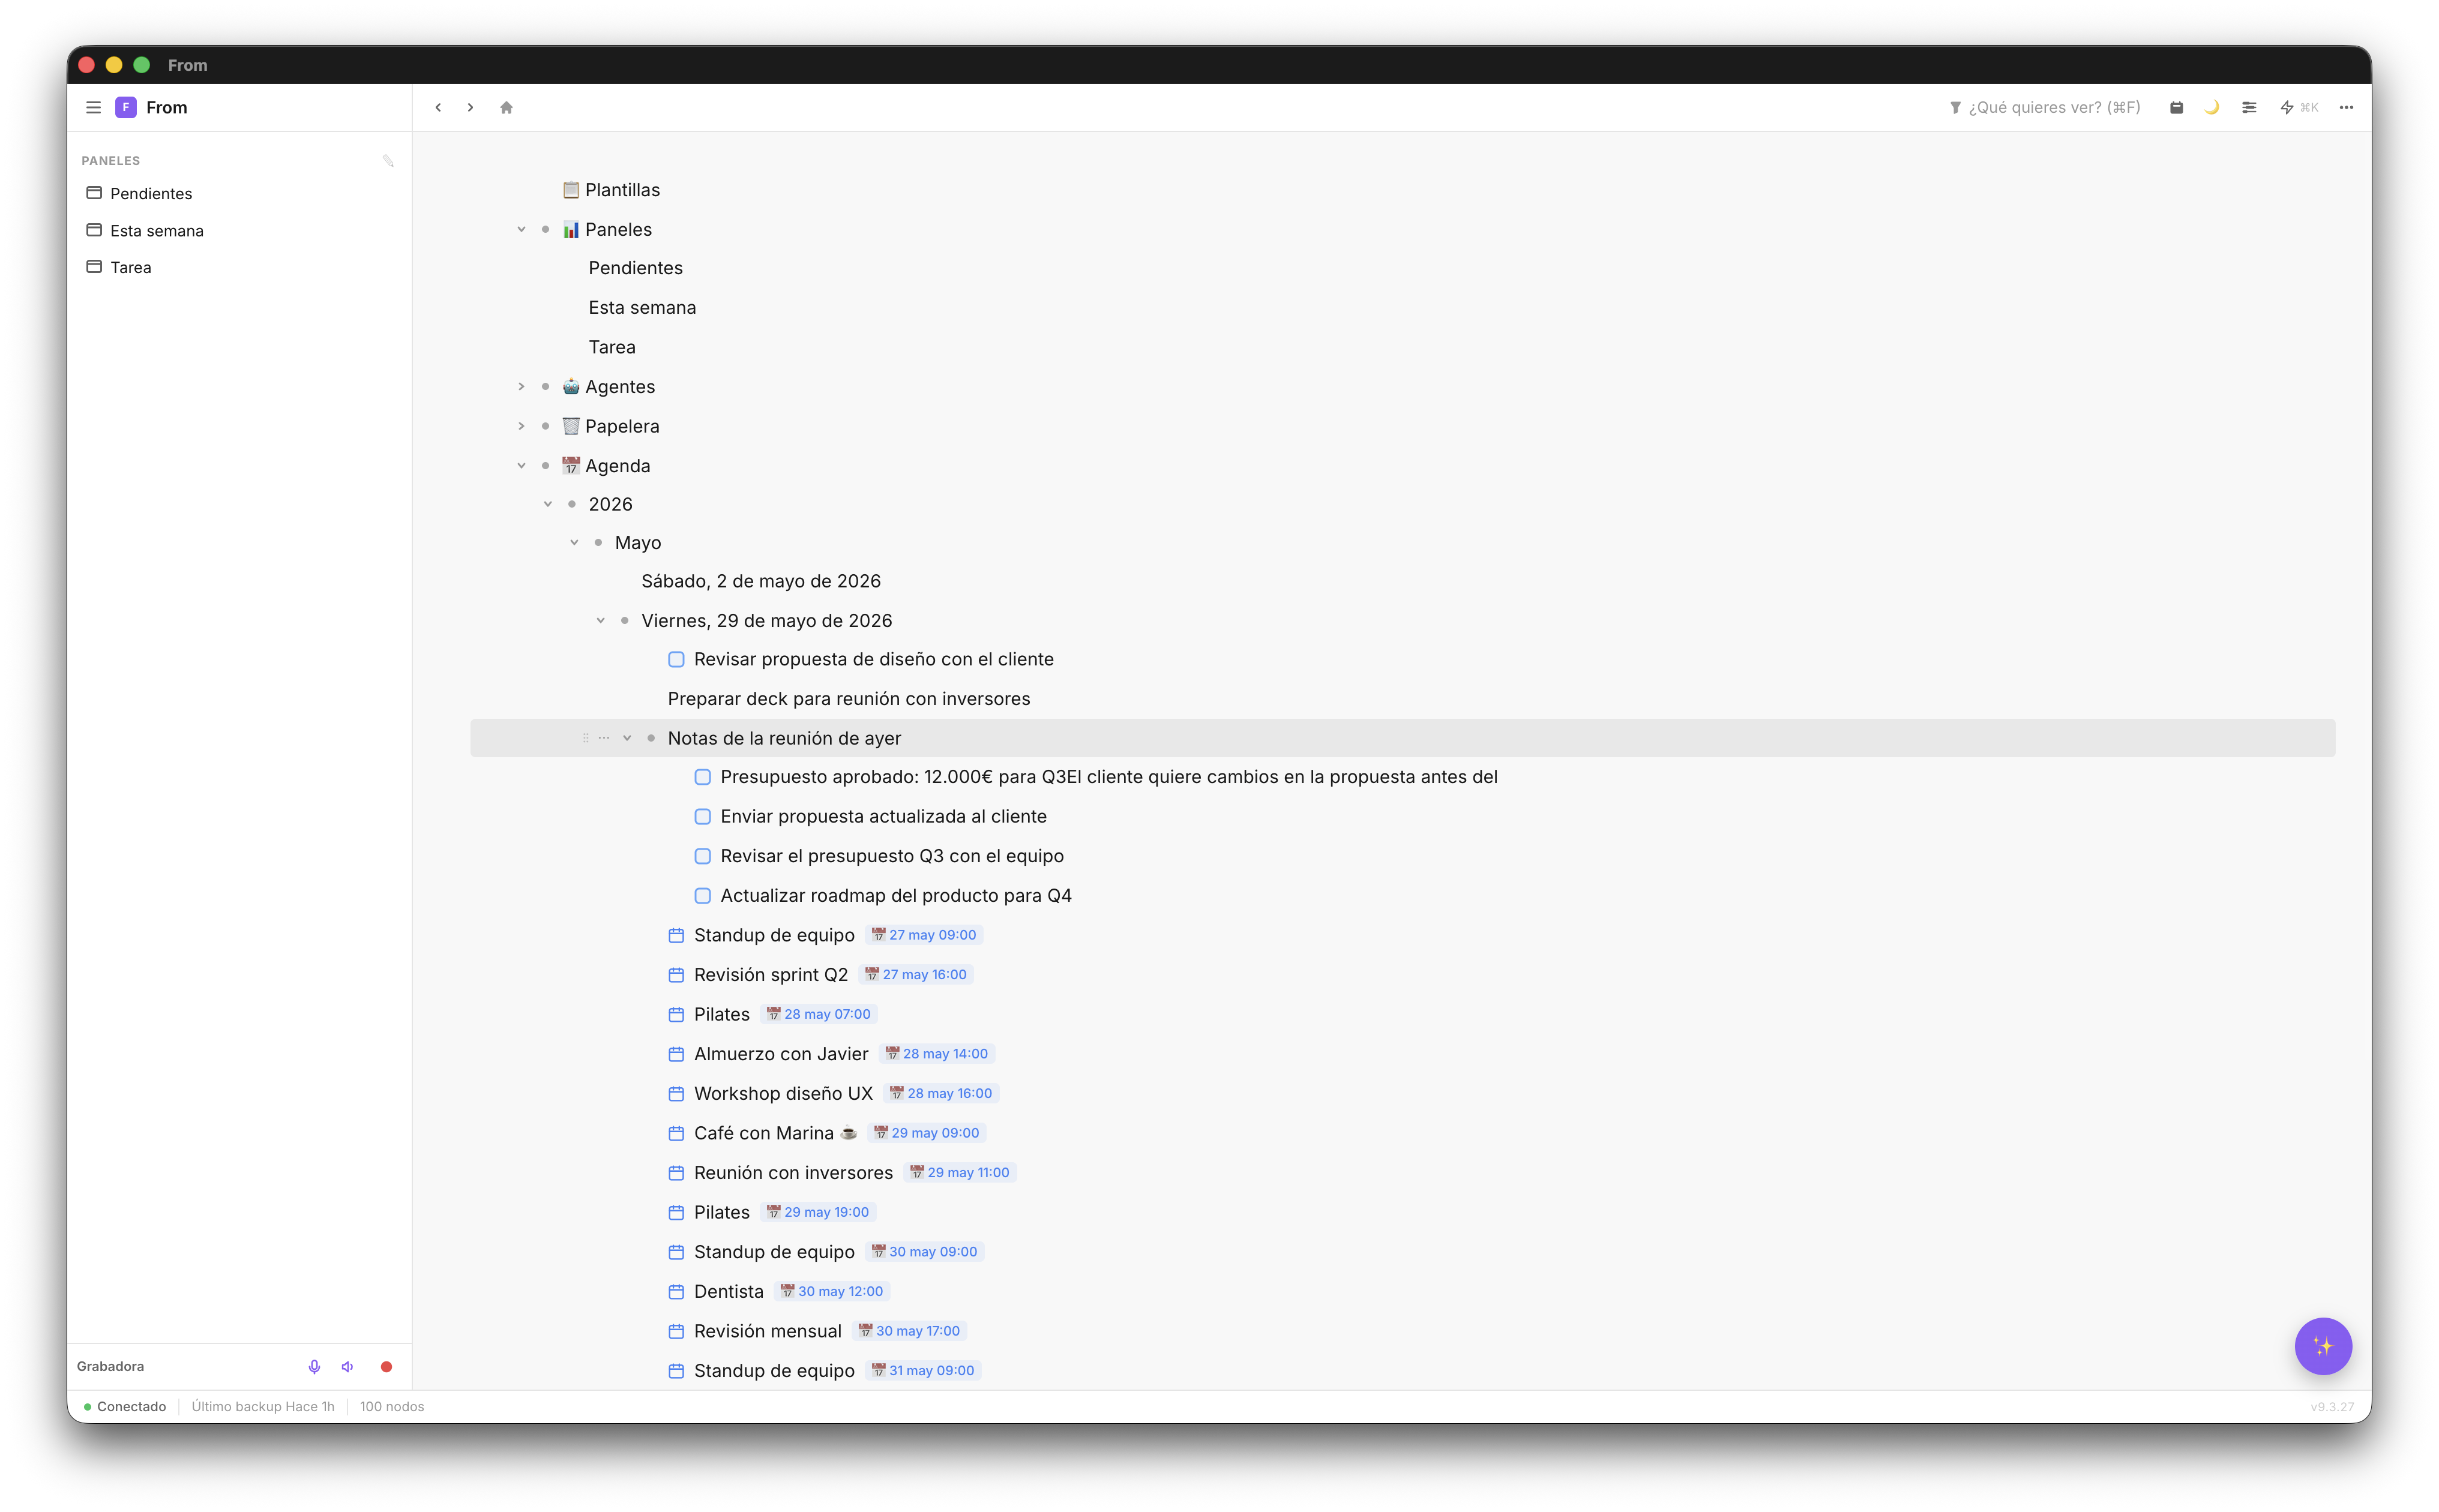
Task: Click calendar icon beside Revisión mensual
Action: pyautogui.click(x=676, y=1331)
